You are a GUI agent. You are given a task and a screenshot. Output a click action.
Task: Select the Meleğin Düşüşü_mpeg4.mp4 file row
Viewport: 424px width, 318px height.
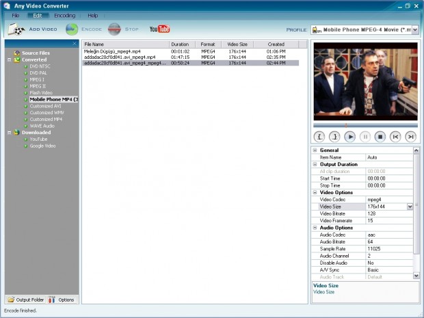pos(191,51)
